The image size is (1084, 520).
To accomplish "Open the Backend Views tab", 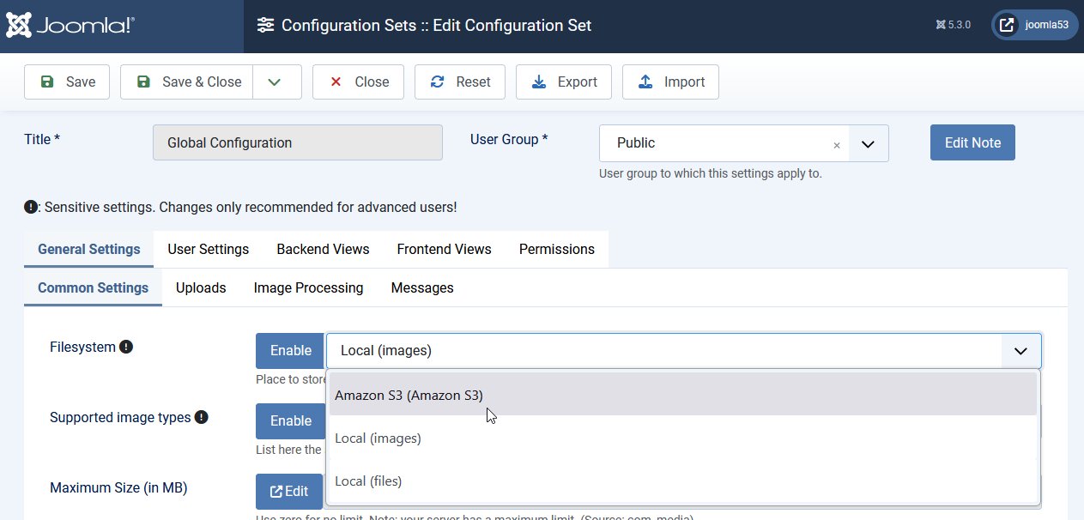I will (x=323, y=249).
